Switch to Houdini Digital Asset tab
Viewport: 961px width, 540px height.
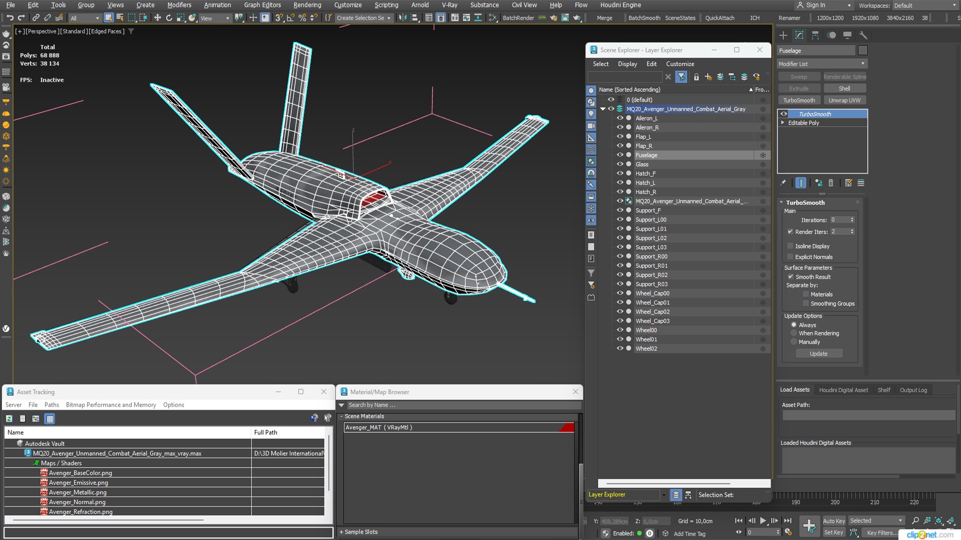click(x=843, y=390)
